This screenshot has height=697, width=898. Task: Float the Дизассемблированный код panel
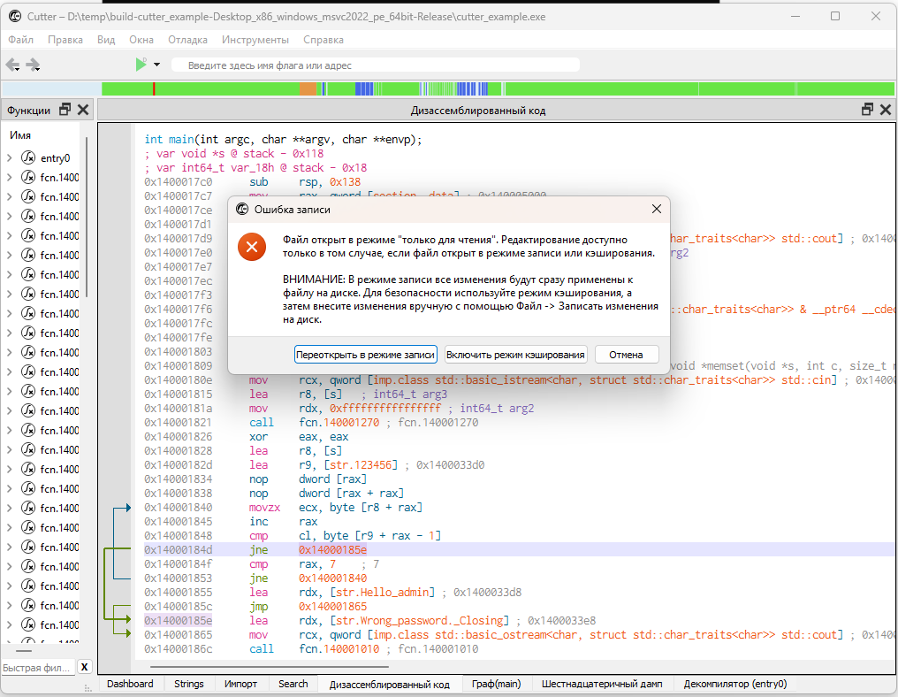[x=868, y=110]
